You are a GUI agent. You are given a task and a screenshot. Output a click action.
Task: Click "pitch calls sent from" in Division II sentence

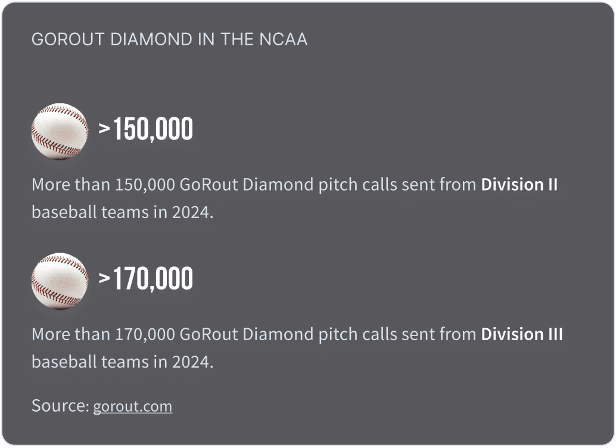pos(407,185)
